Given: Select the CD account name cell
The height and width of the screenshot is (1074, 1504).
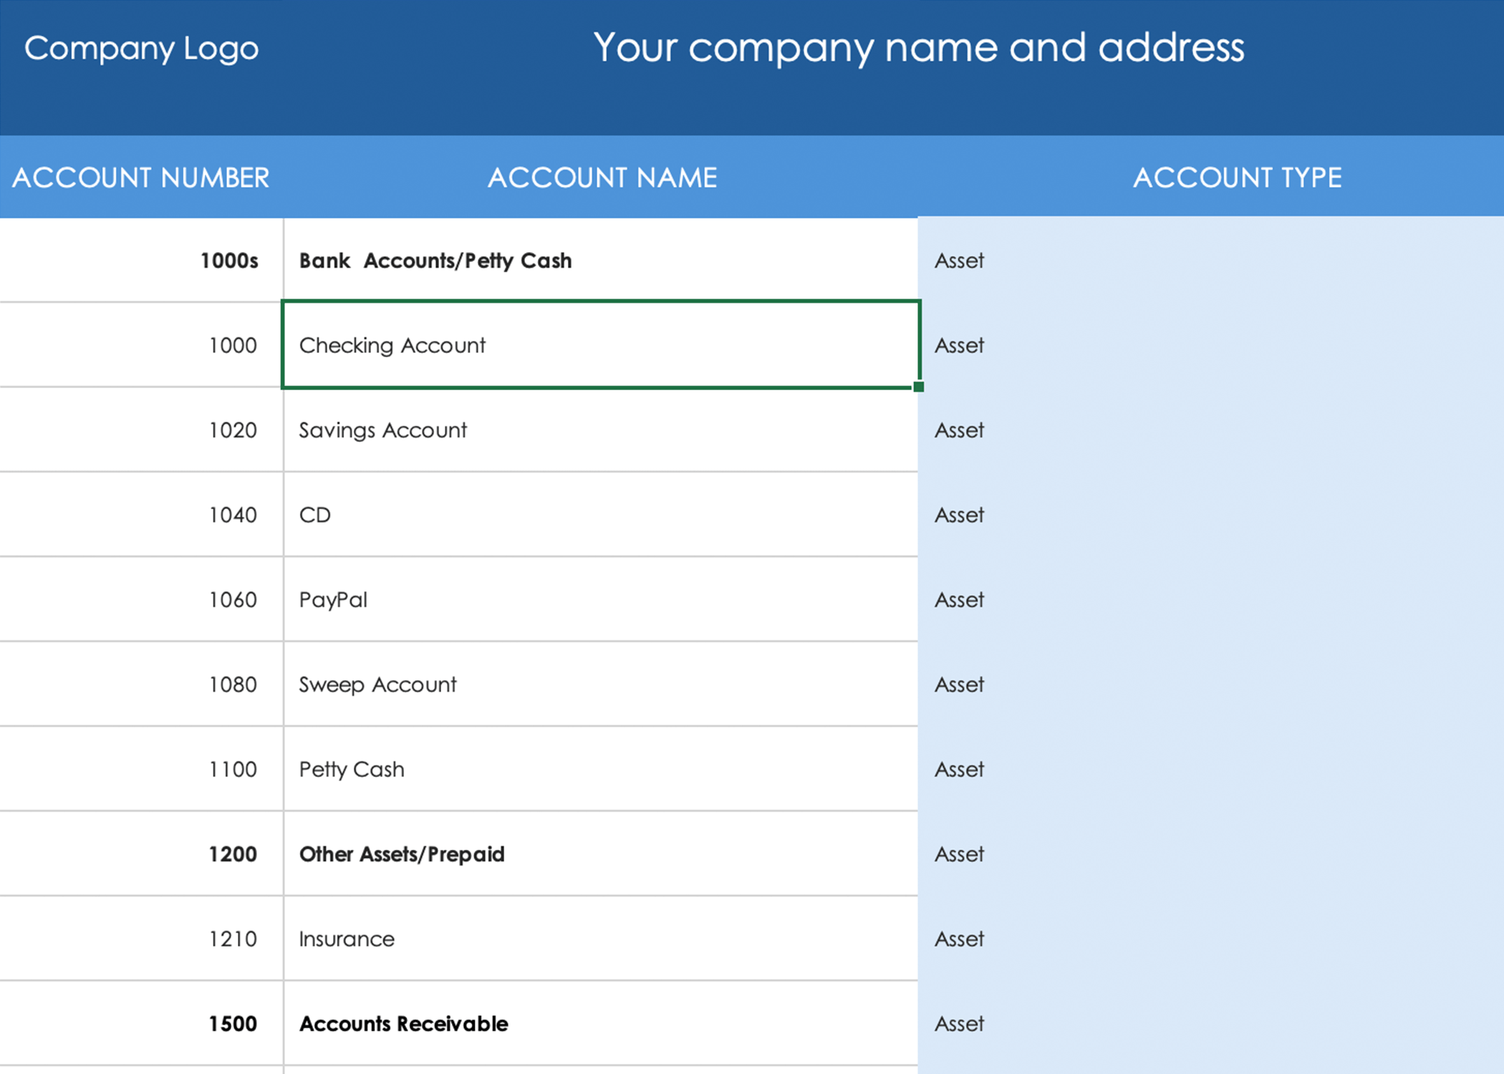Looking at the screenshot, I should [600, 515].
